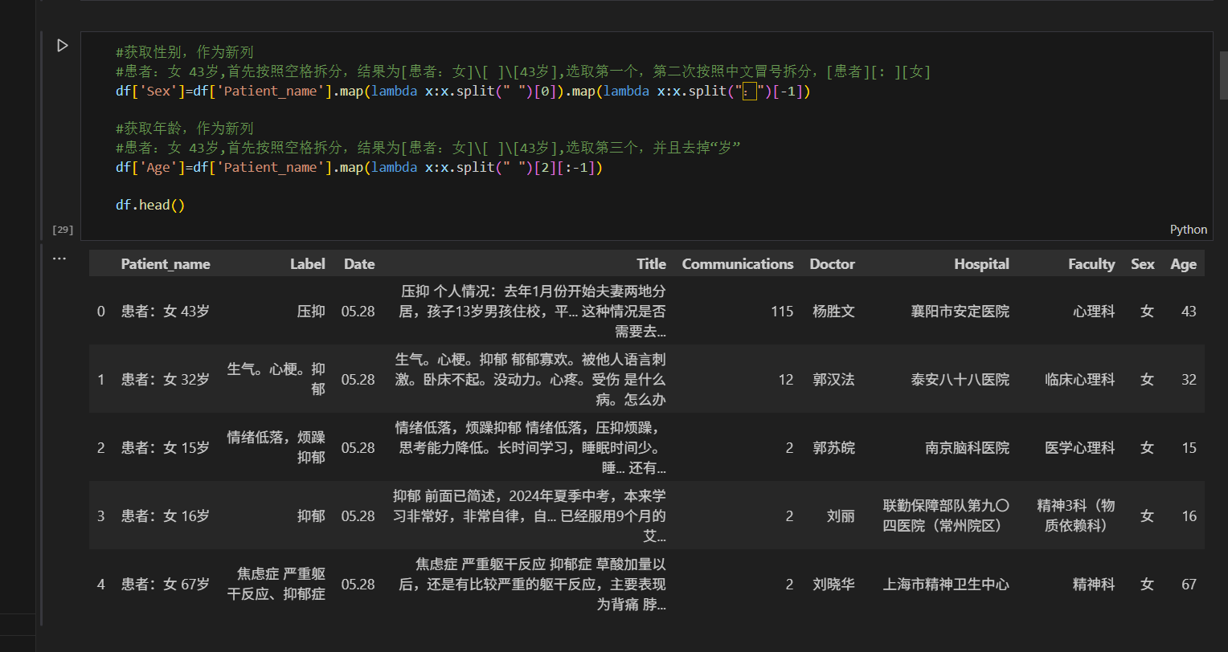This screenshot has width=1228, height=652.
Task: Click the cell 患者：女 16岁
Action: (166, 515)
